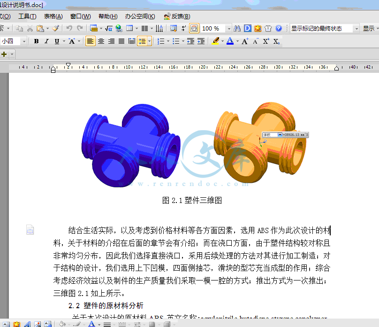Click the Paste clipboard icon
This screenshot has height=327, width=379.
point(40,28)
